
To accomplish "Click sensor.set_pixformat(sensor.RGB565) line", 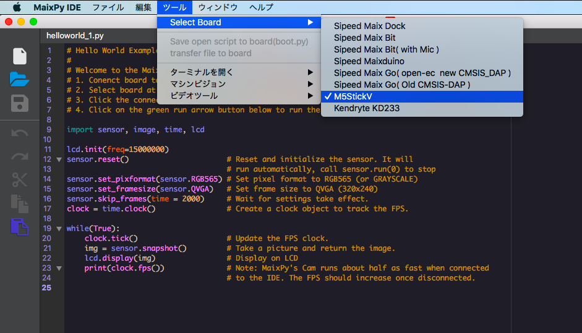I will (144, 179).
